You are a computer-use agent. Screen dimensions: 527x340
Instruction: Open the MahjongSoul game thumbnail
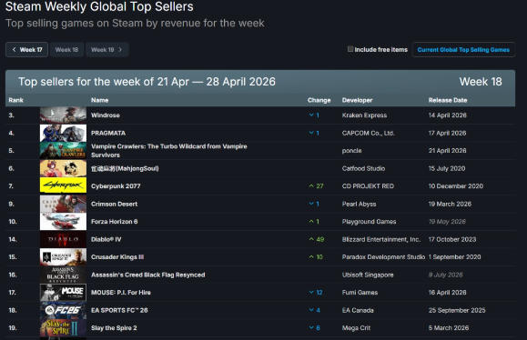[x=63, y=168]
